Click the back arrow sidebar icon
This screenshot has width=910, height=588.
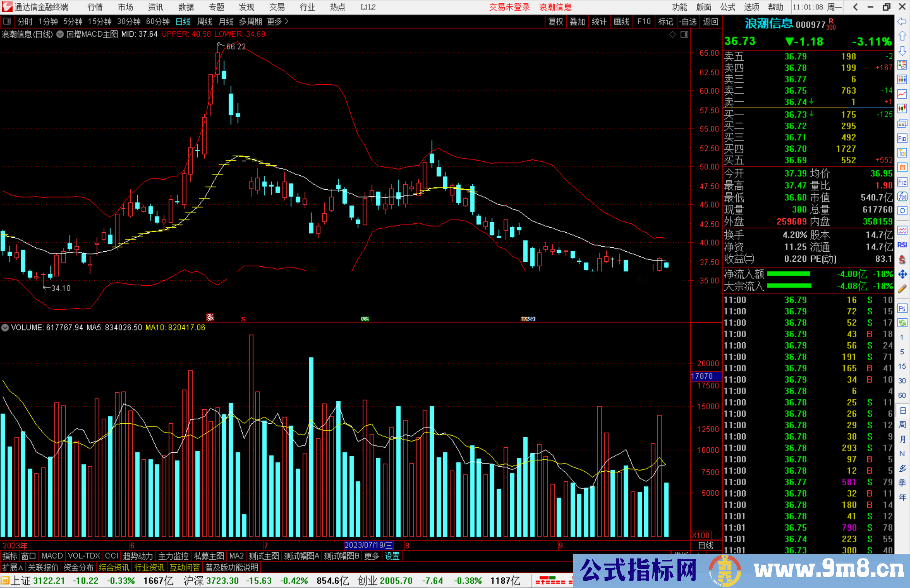[x=902, y=21]
